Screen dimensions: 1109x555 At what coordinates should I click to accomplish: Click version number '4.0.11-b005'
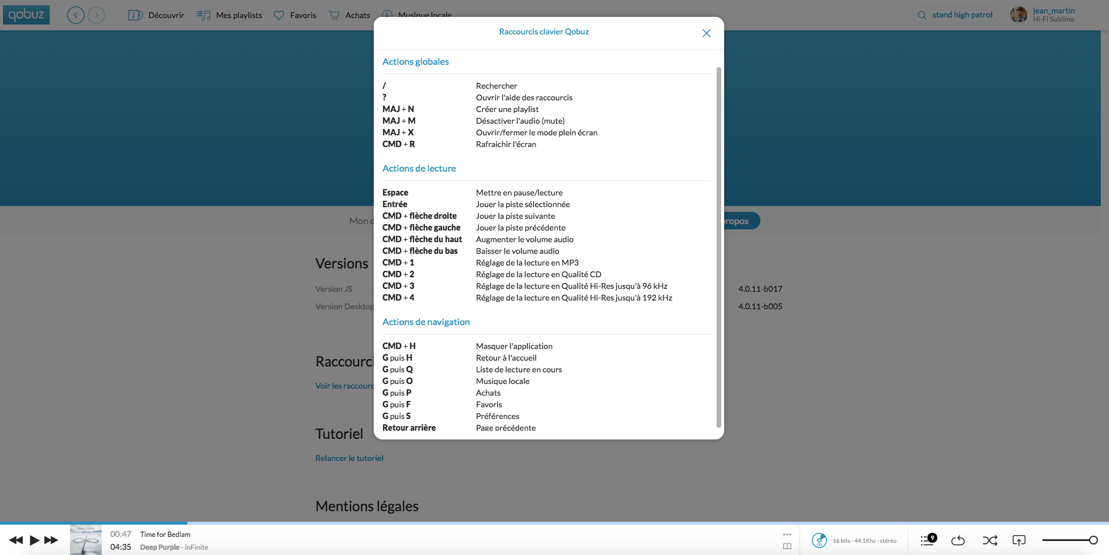click(x=760, y=306)
